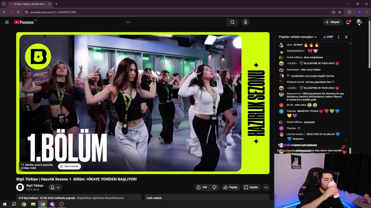Select chat author derinnistee
Viewport: 371px width, 208px height.
coord(293,70)
